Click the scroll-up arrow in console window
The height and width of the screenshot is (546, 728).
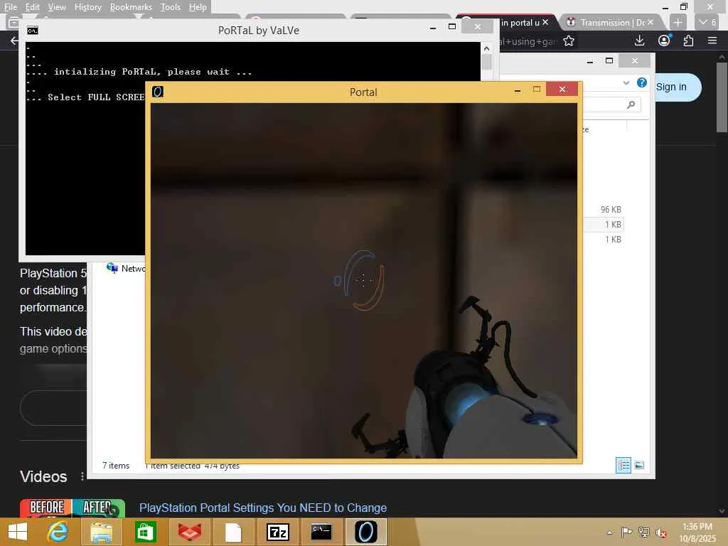[x=486, y=48]
